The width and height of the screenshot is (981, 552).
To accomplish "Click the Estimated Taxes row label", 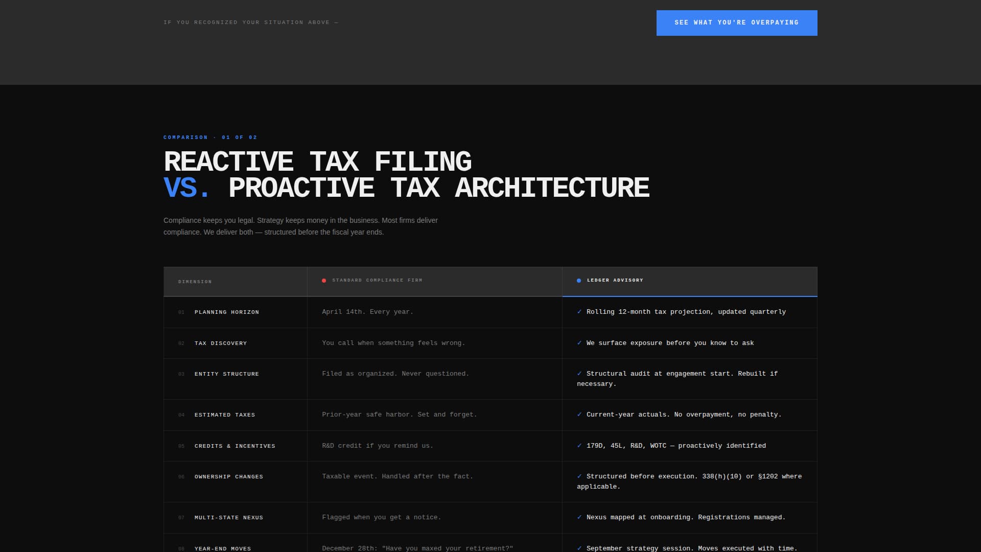I will (225, 415).
